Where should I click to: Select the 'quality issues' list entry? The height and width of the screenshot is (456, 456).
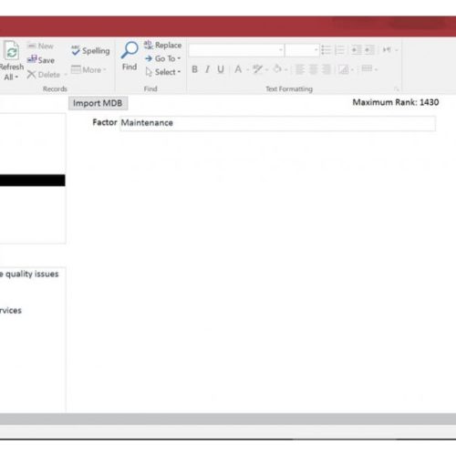click(29, 274)
